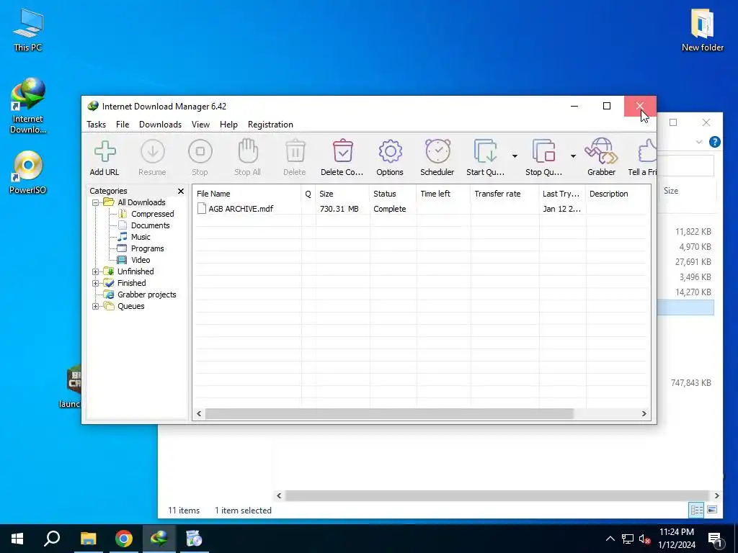Open the Registration menu
Image resolution: width=738 pixels, height=553 pixels.
pos(270,125)
